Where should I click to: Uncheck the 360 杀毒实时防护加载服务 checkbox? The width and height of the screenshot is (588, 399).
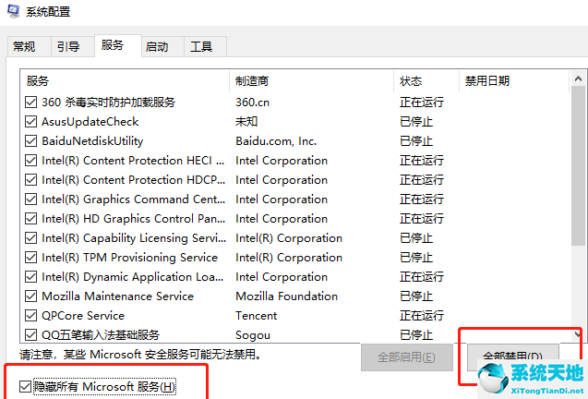click(31, 103)
